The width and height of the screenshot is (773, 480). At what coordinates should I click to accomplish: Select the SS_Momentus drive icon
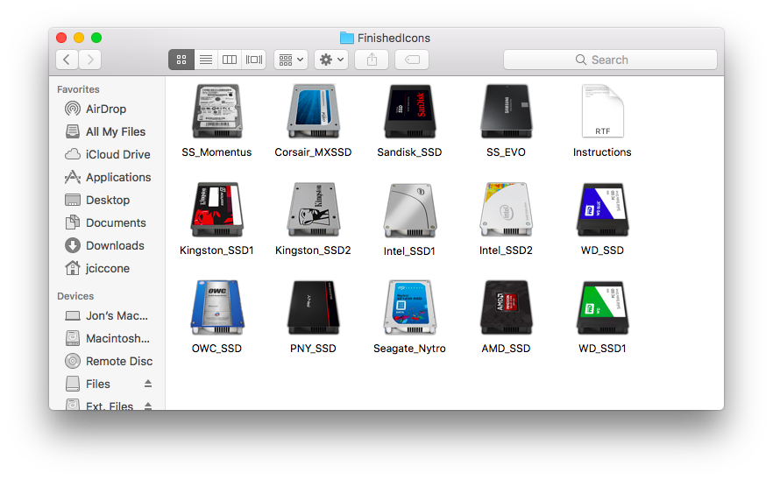click(x=217, y=111)
